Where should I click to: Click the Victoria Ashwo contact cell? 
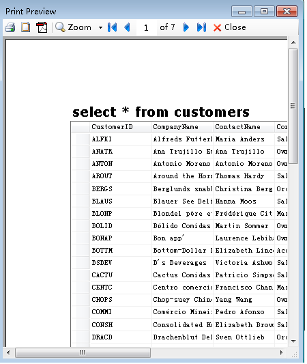click(244, 263)
